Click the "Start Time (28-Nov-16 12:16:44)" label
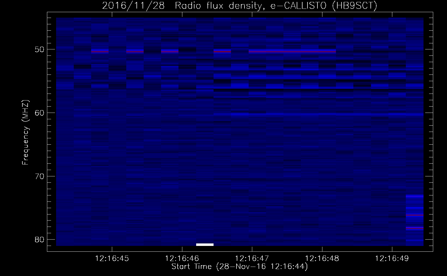Viewport: 447px width, 276px height. click(x=240, y=267)
